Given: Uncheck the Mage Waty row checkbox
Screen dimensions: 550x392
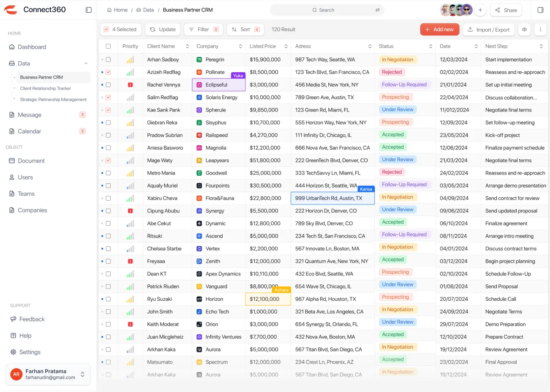Looking at the screenshot, I should click(108, 161).
